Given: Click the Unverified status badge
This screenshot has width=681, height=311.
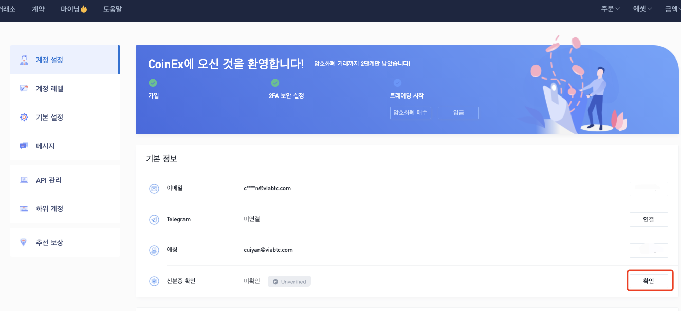Looking at the screenshot, I should 289,281.
